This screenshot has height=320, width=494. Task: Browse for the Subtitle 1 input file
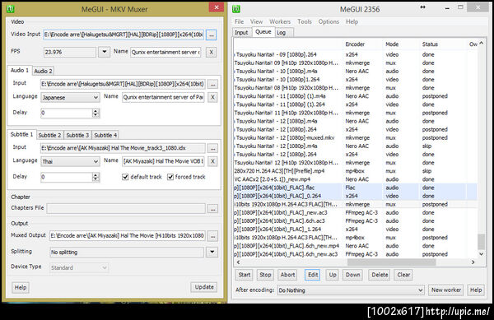click(213, 148)
